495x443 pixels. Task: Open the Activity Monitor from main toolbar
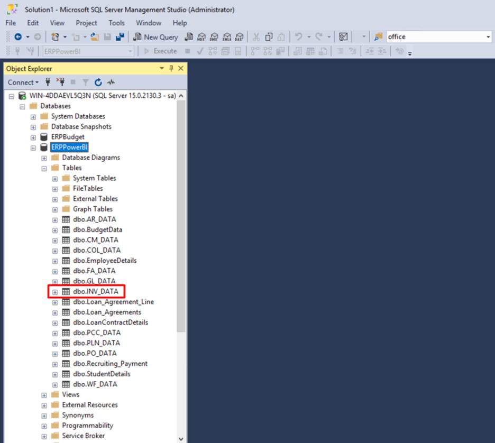pyautogui.click(x=343, y=37)
